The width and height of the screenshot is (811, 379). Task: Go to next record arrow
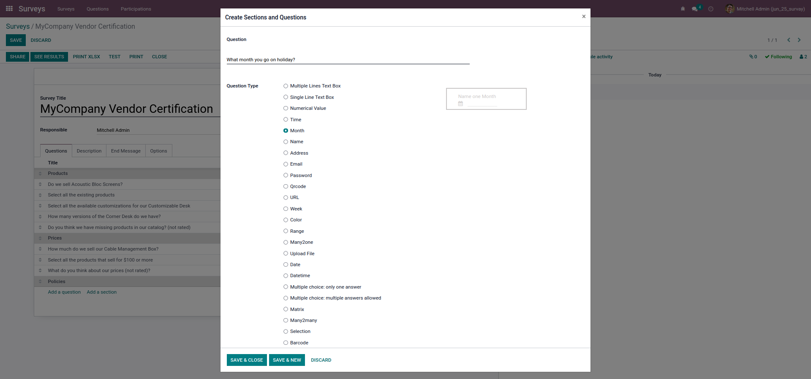pos(799,40)
